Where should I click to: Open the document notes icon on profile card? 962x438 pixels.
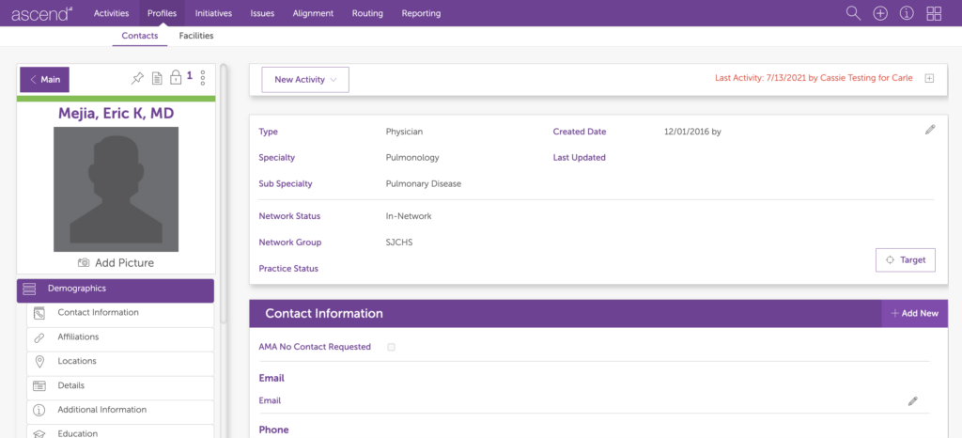[157, 78]
